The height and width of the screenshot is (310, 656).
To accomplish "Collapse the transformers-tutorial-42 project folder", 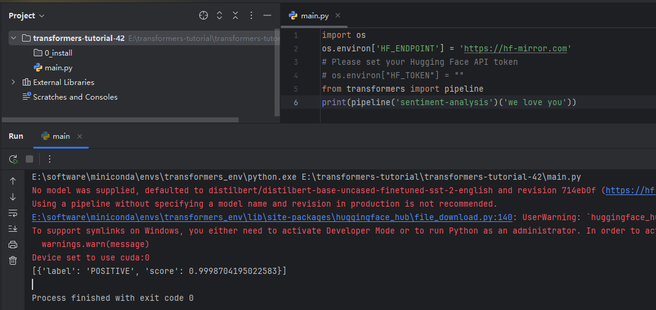I will click(x=13, y=39).
